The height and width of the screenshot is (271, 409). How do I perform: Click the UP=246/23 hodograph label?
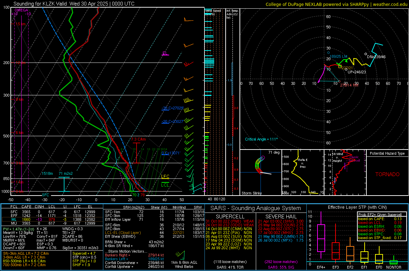coord(357,72)
